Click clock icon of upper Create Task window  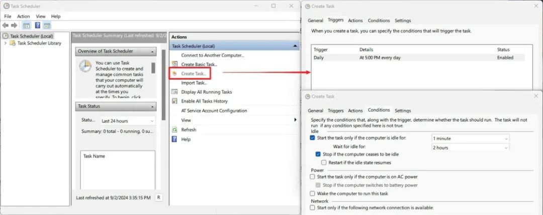click(x=308, y=6)
